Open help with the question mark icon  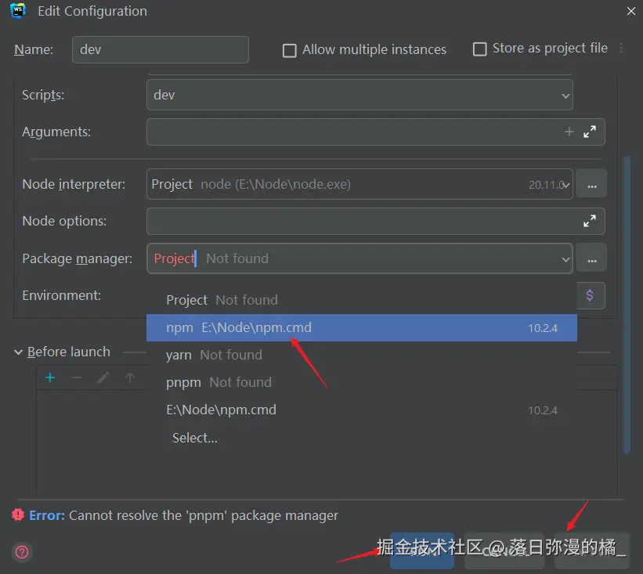point(22,552)
